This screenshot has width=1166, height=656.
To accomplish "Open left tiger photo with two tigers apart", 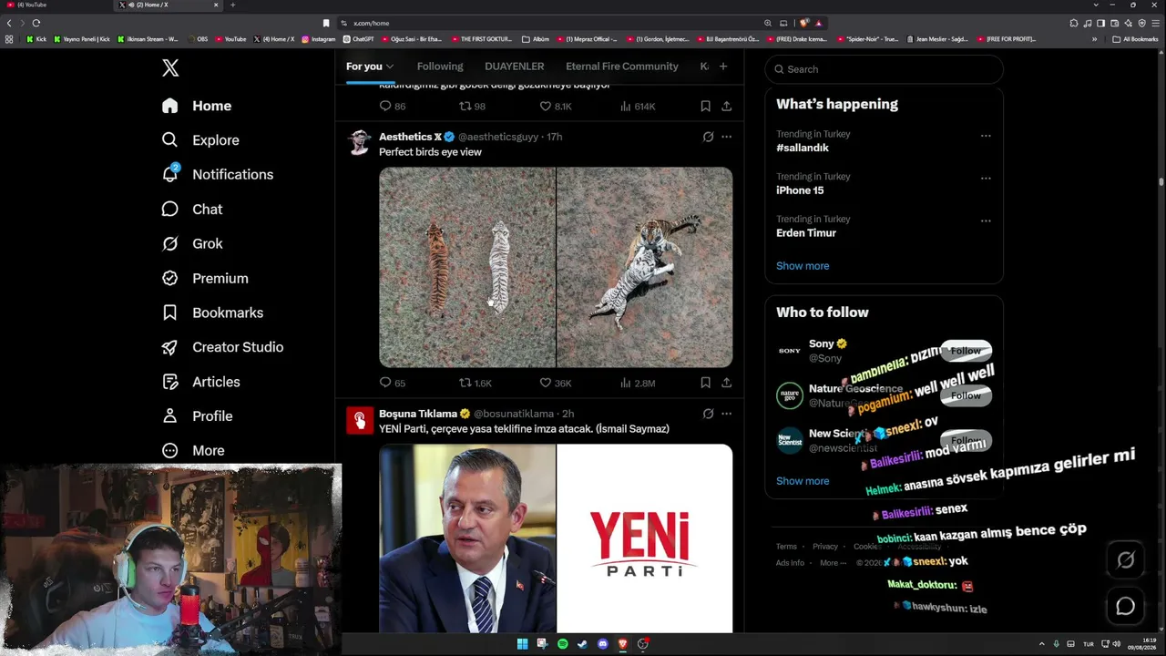I will tap(467, 267).
